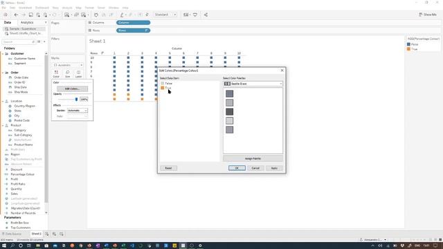Click the Highlight pen toolbar icon
This screenshot has height=249, width=443.
coord(122,15)
